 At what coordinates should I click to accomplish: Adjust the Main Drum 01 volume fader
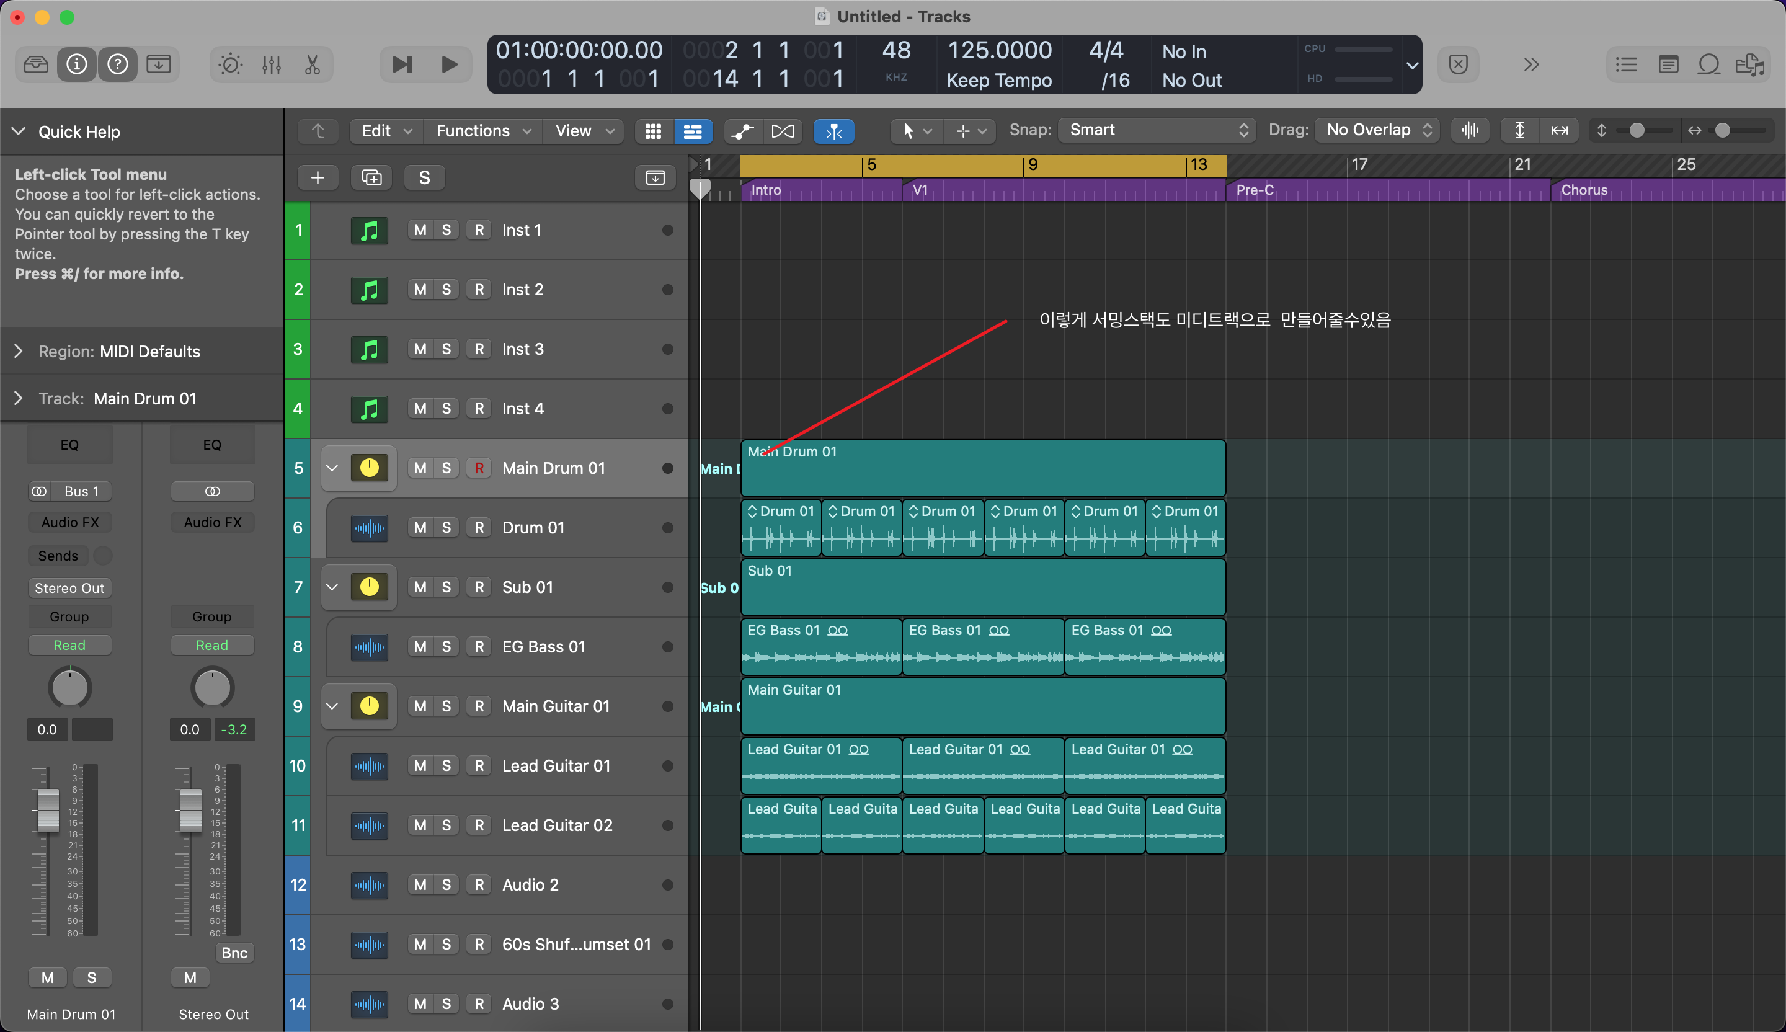(x=48, y=811)
